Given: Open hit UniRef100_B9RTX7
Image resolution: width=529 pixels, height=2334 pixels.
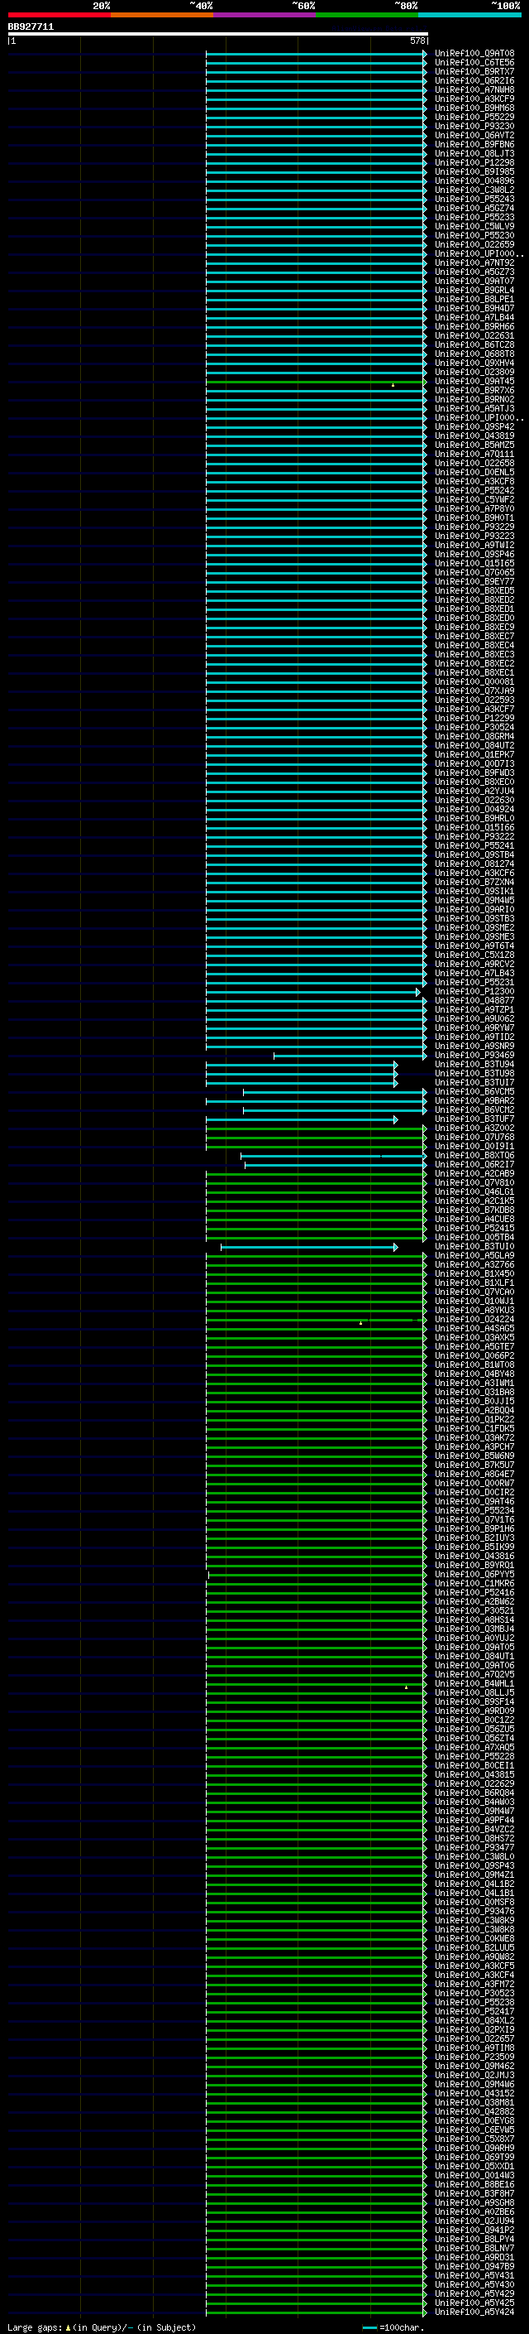Looking at the screenshot, I should 474,71.
